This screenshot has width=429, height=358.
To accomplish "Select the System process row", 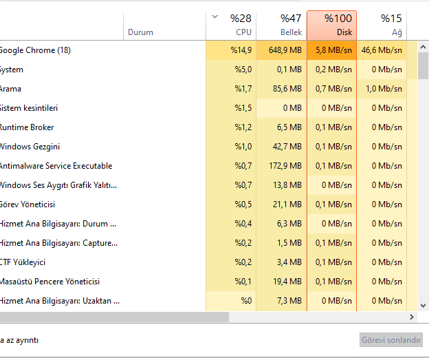I will tap(12, 70).
